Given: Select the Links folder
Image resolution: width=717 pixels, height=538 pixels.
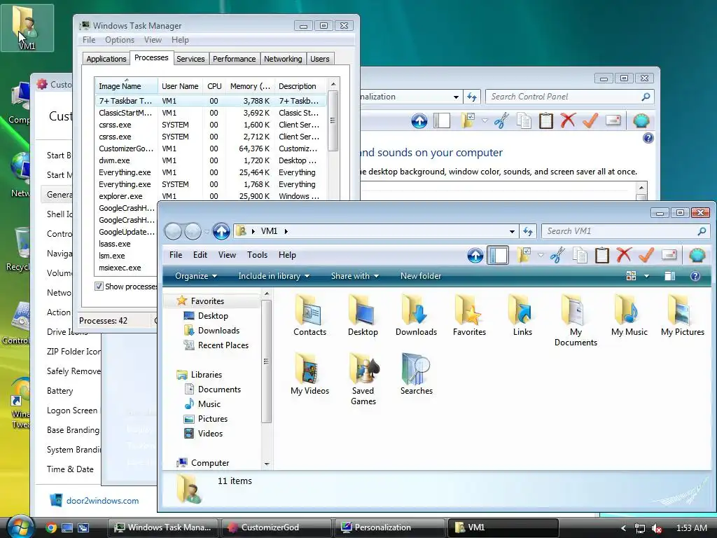Looking at the screenshot, I should [522, 316].
